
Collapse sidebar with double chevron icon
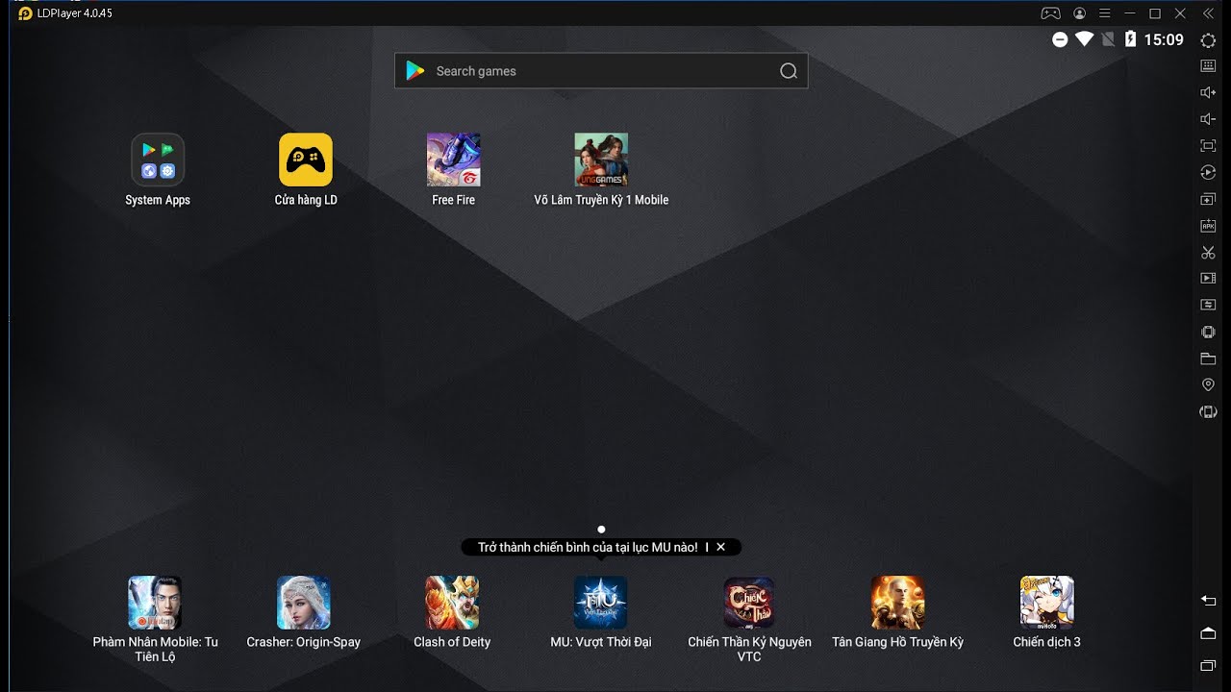click(1208, 13)
